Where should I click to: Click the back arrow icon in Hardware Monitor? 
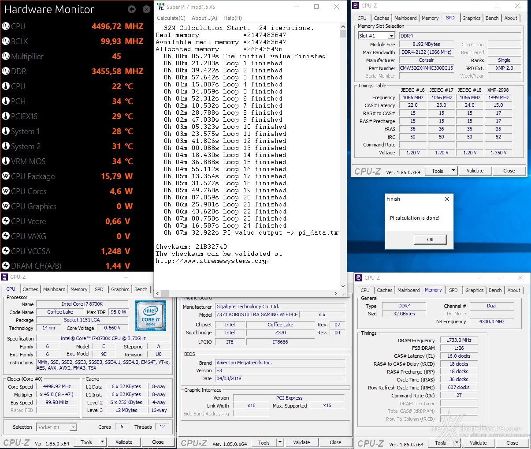coord(132,9)
